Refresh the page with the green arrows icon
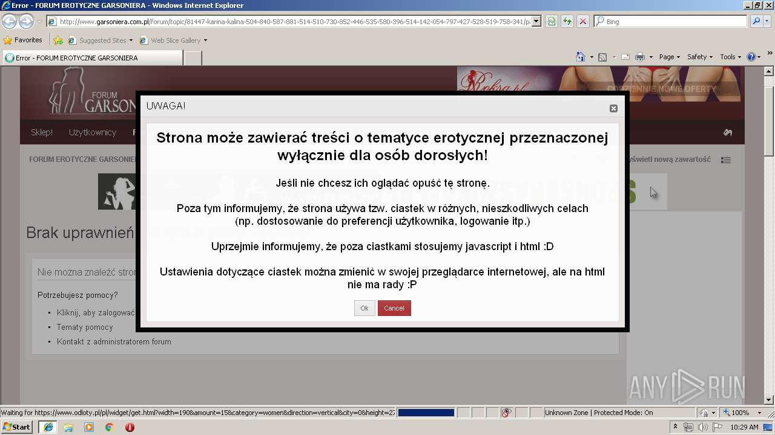The image size is (775, 435). coord(567,21)
